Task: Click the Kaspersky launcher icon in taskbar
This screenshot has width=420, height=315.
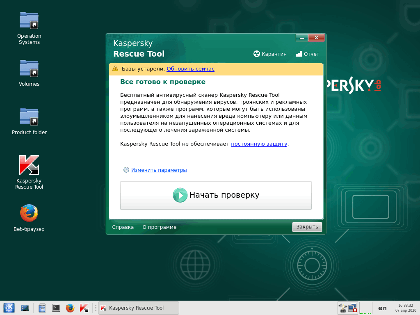Action: [x=84, y=308]
